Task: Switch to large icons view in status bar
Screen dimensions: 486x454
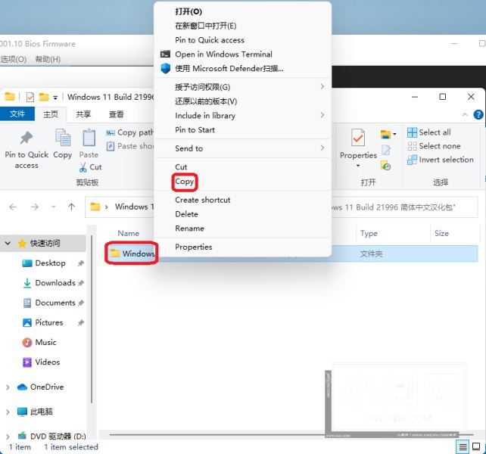Action: click(476, 447)
